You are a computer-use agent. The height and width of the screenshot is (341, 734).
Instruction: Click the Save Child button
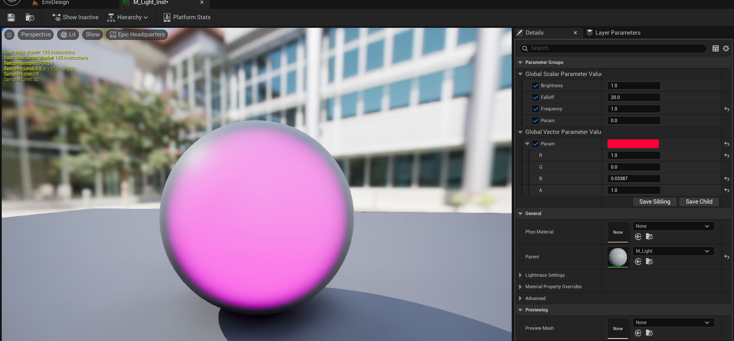coord(699,202)
